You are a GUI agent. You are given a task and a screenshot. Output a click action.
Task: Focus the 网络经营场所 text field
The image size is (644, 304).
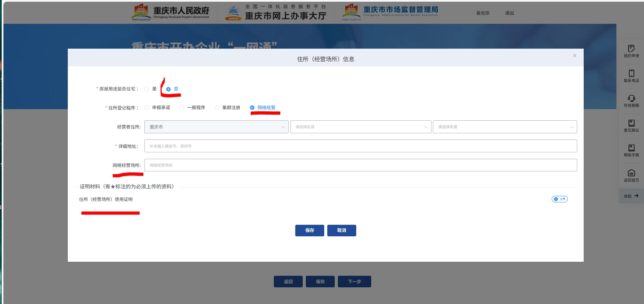point(360,165)
